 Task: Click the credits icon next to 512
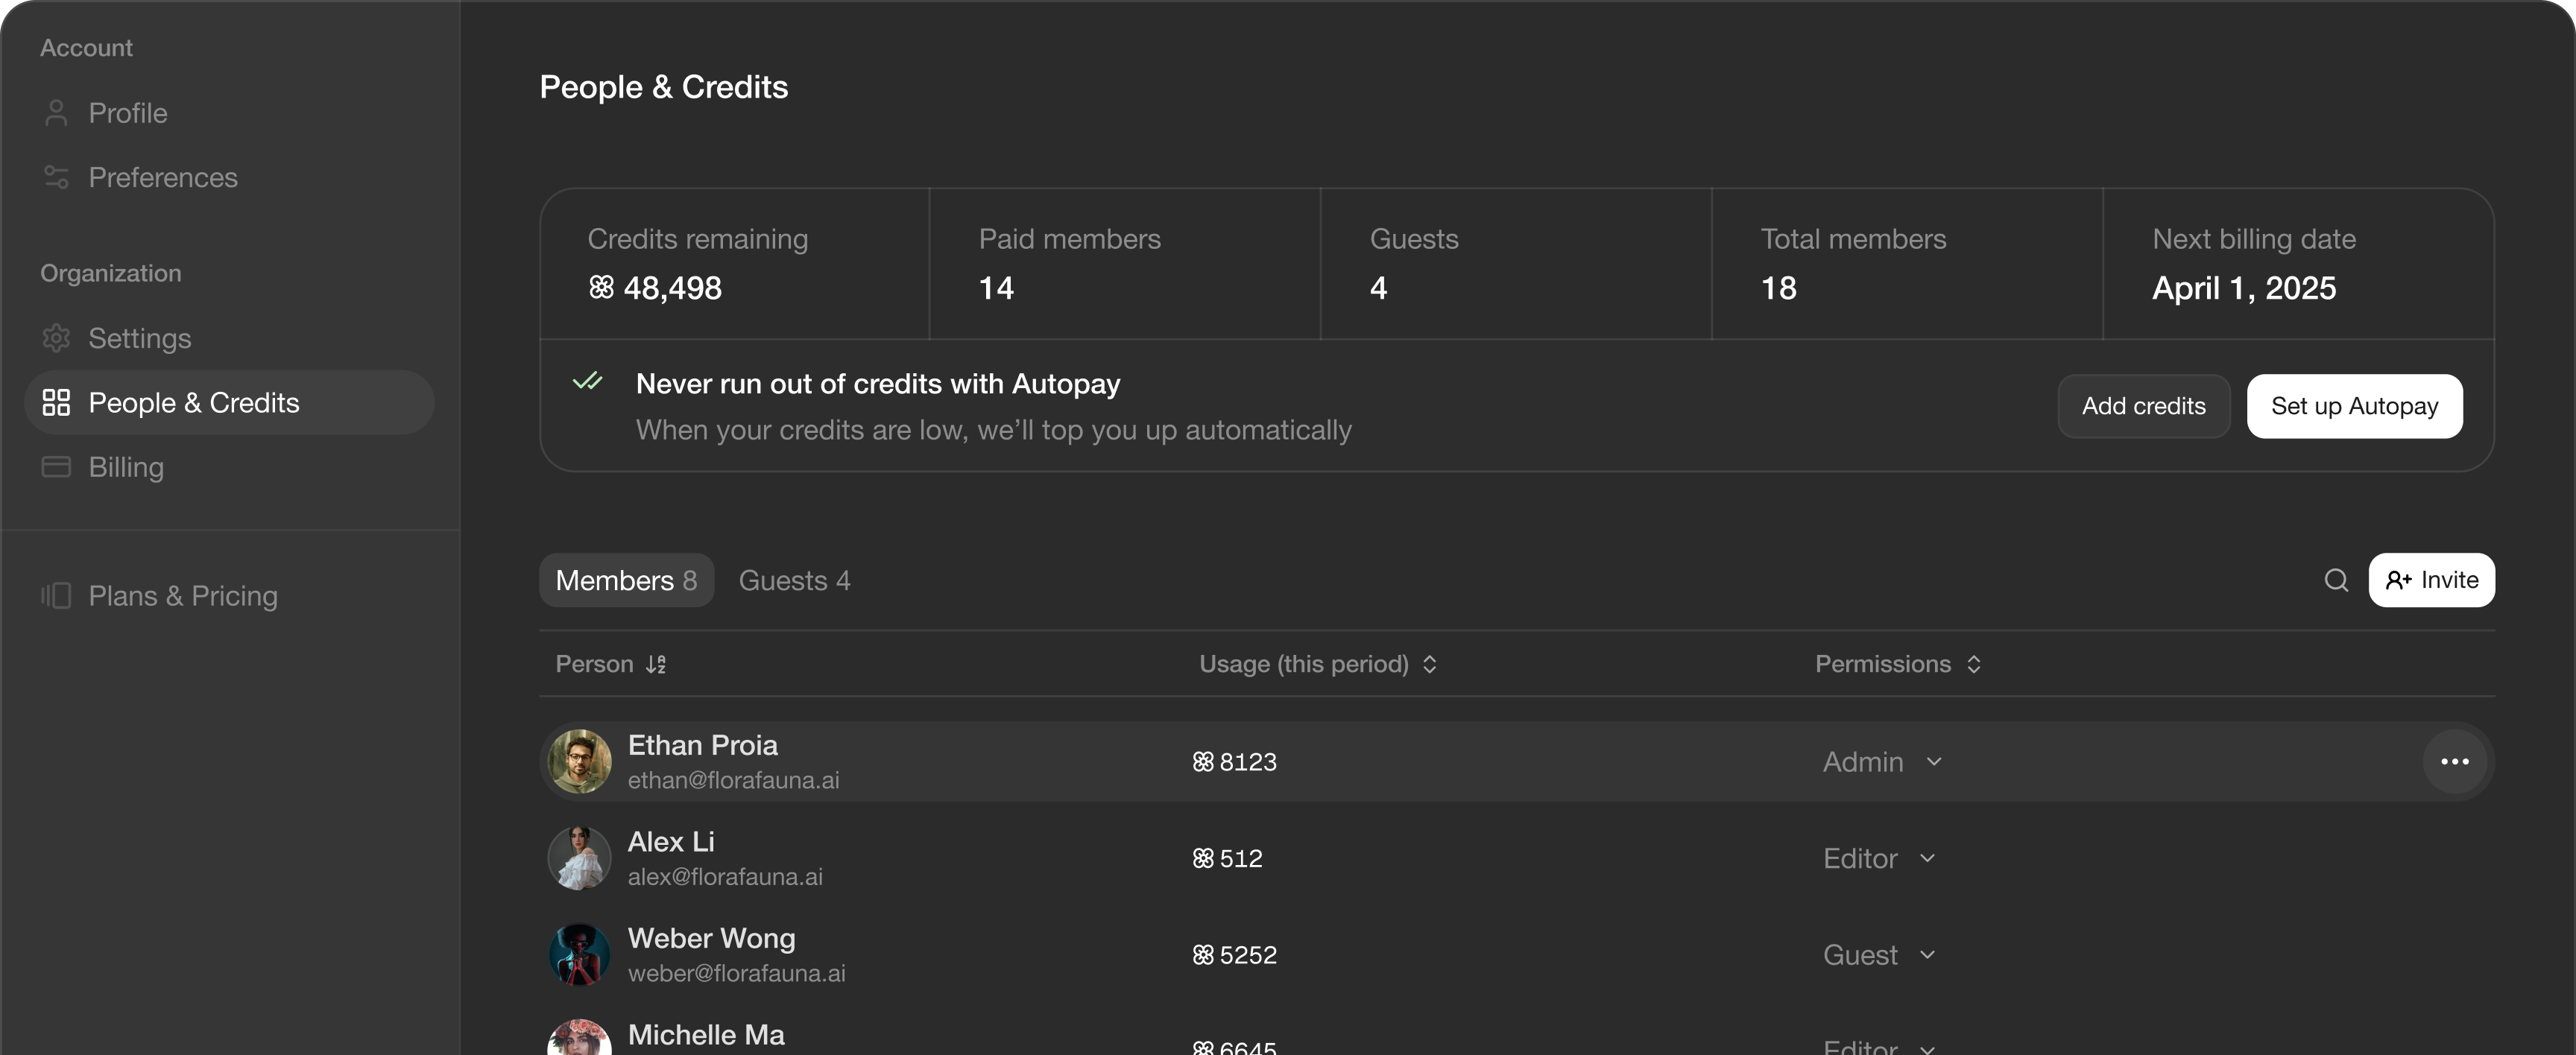point(1203,859)
